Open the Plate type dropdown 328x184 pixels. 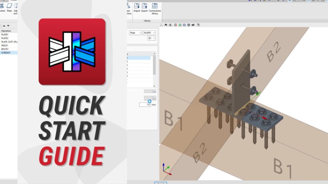pyautogui.click(x=135, y=33)
